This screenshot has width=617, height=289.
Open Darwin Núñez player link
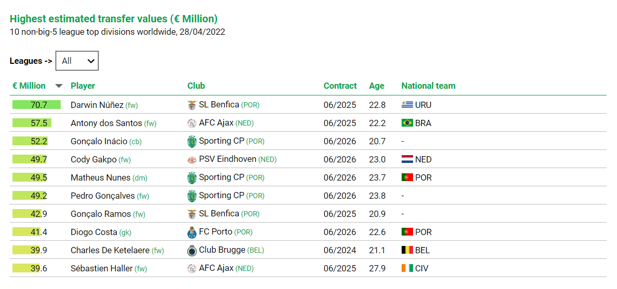(97, 105)
